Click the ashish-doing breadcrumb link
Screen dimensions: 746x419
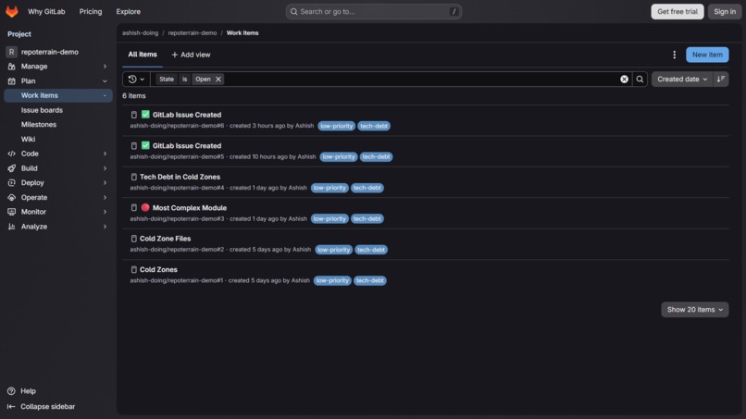coord(140,32)
